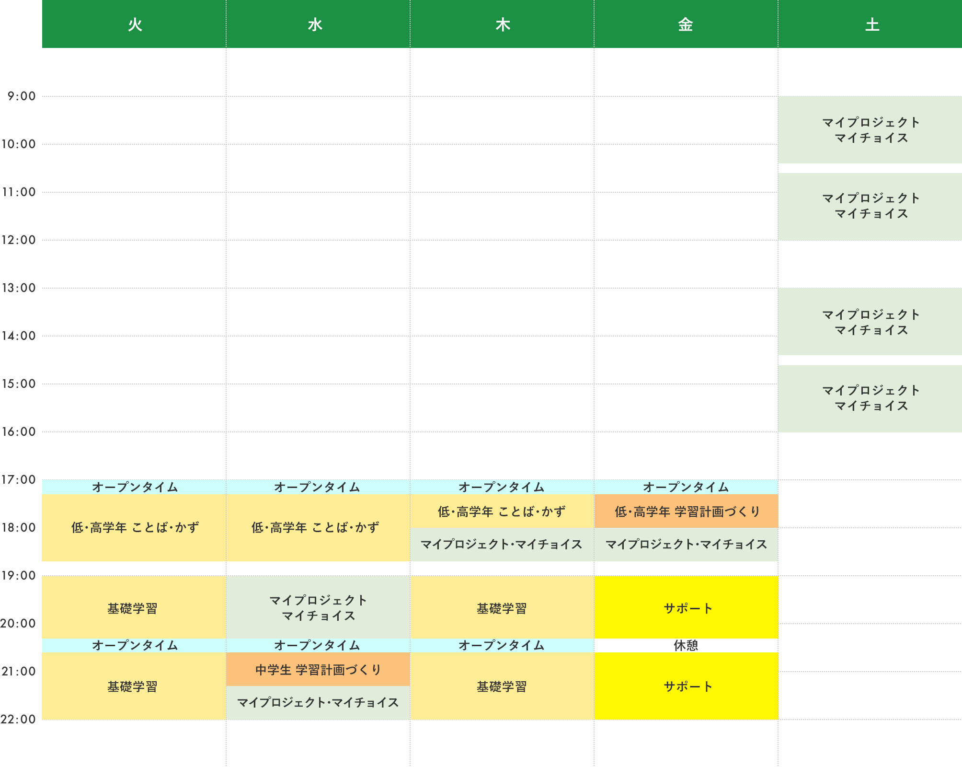Click the 土 (Saturday) column header
The height and width of the screenshot is (767, 962).
pyautogui.click(x=870, y=24)
